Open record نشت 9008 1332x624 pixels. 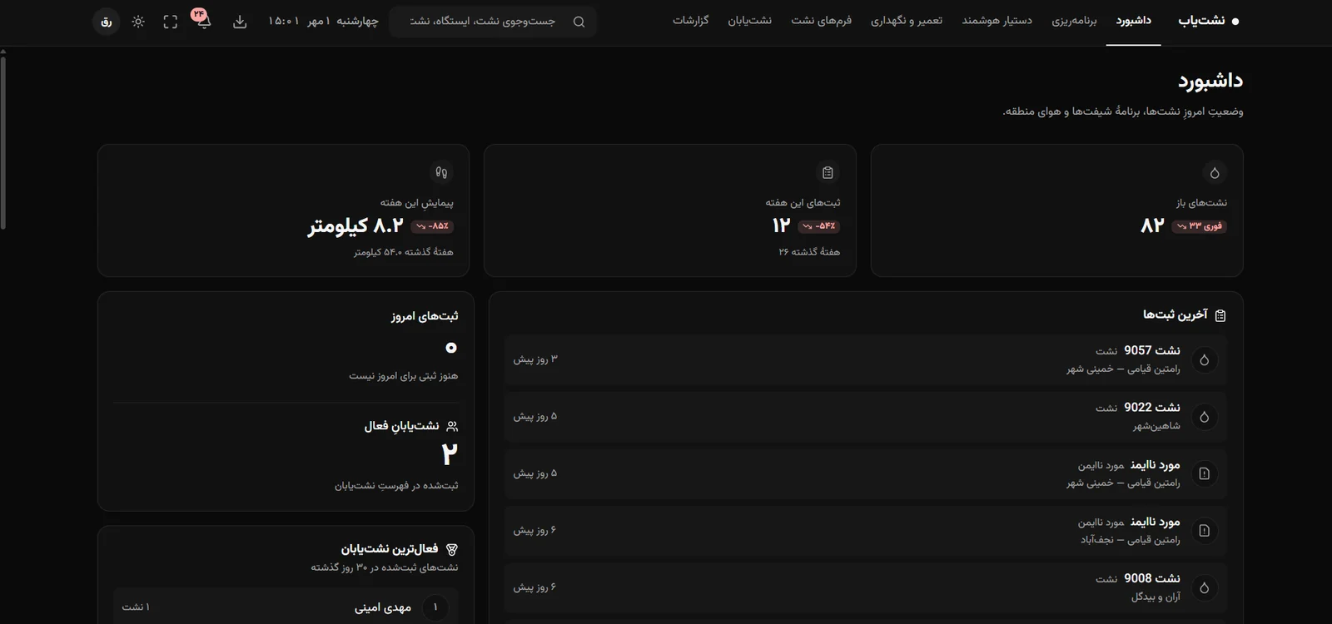tap(865, 587)
